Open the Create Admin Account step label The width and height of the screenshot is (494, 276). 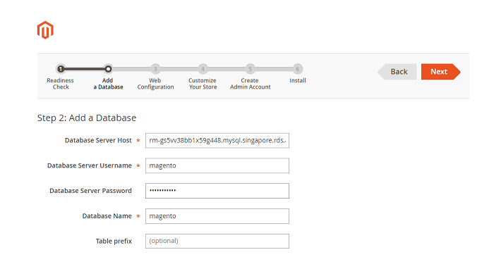click(x=250, y=84)
